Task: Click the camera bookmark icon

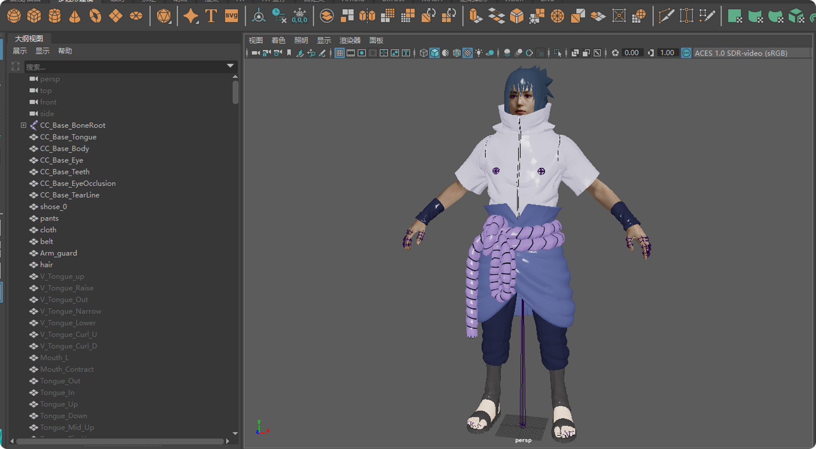Action: (x=289, y=53)
